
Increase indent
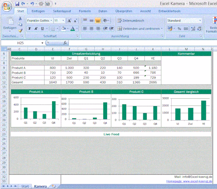point(111,29)
